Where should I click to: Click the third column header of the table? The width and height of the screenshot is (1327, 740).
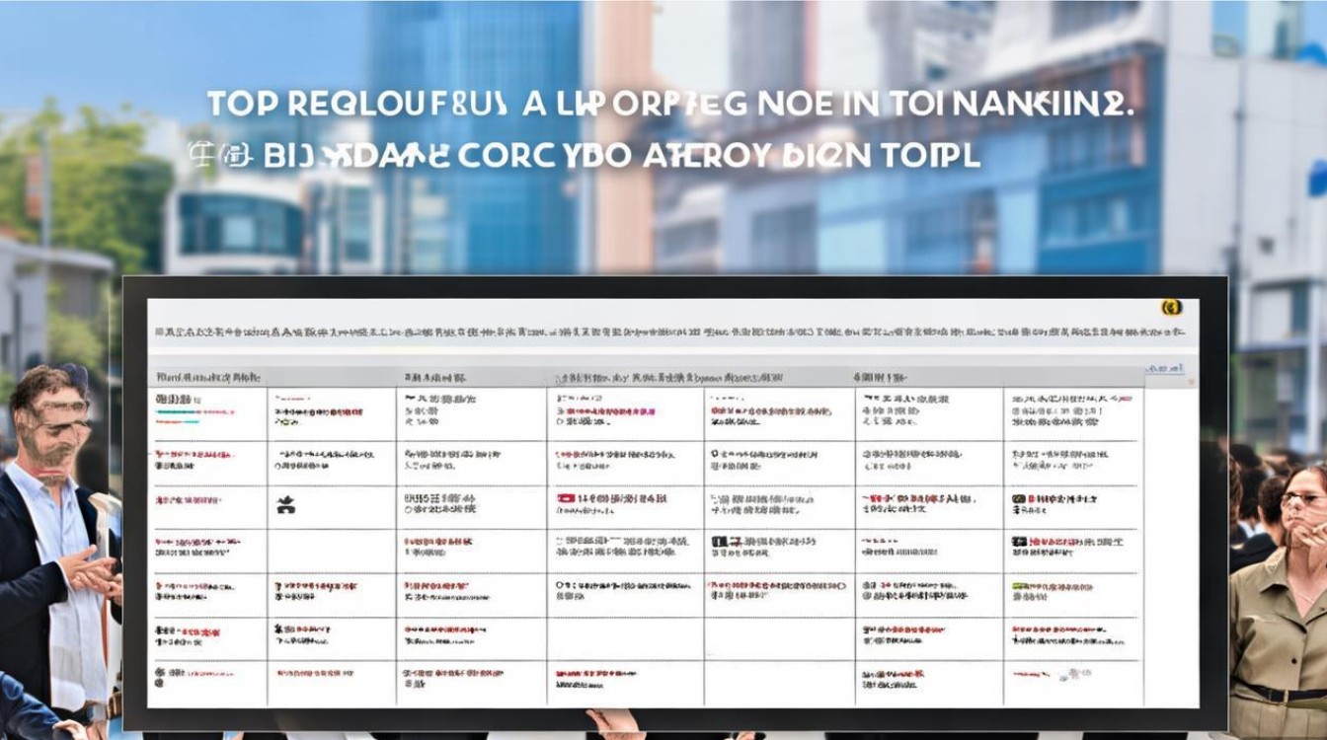coord(434,377)
